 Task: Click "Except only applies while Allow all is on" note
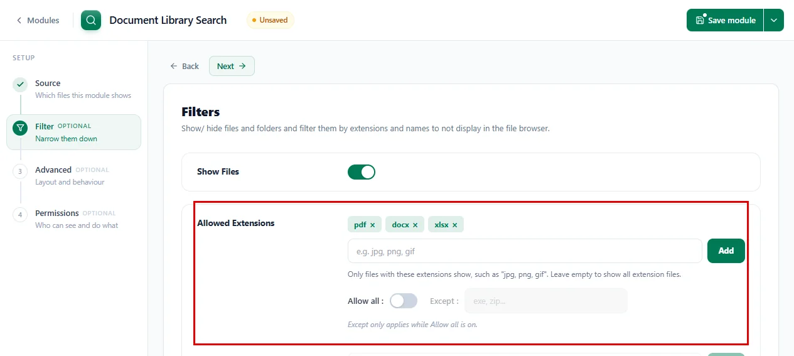point(412,325)
